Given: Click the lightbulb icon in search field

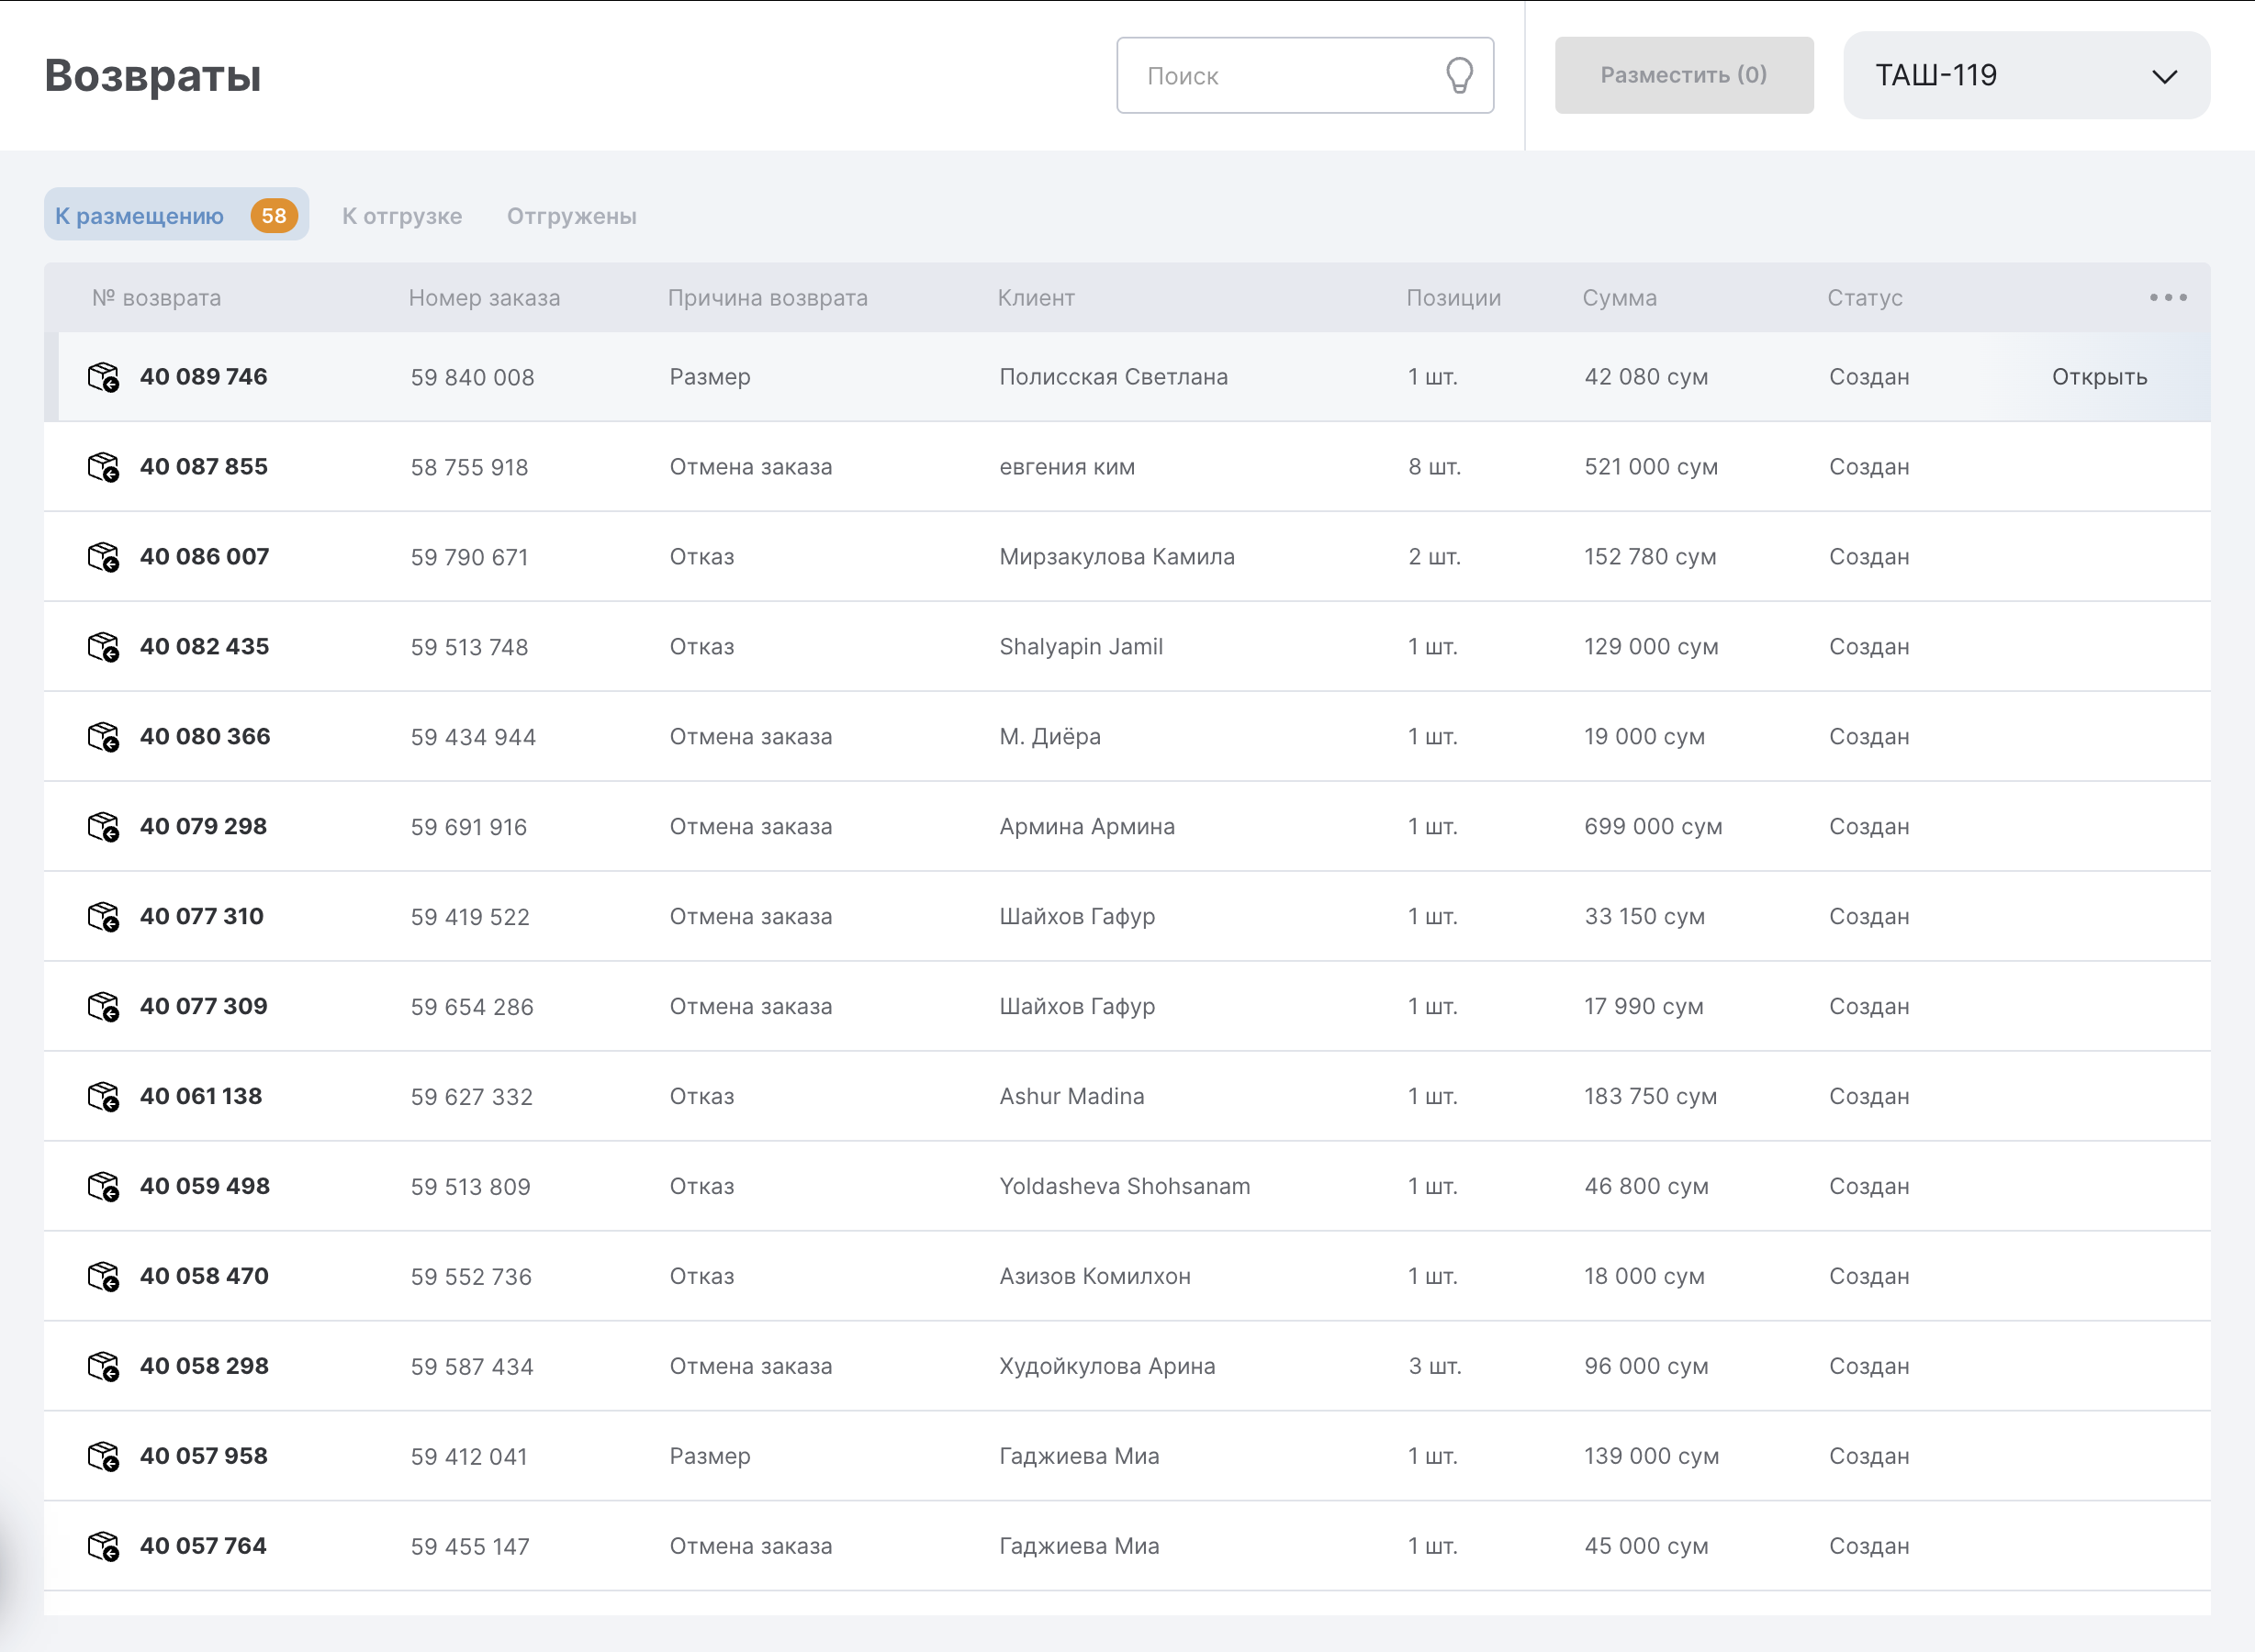Looking at the screenshot, I should (x=1459, y=75).
